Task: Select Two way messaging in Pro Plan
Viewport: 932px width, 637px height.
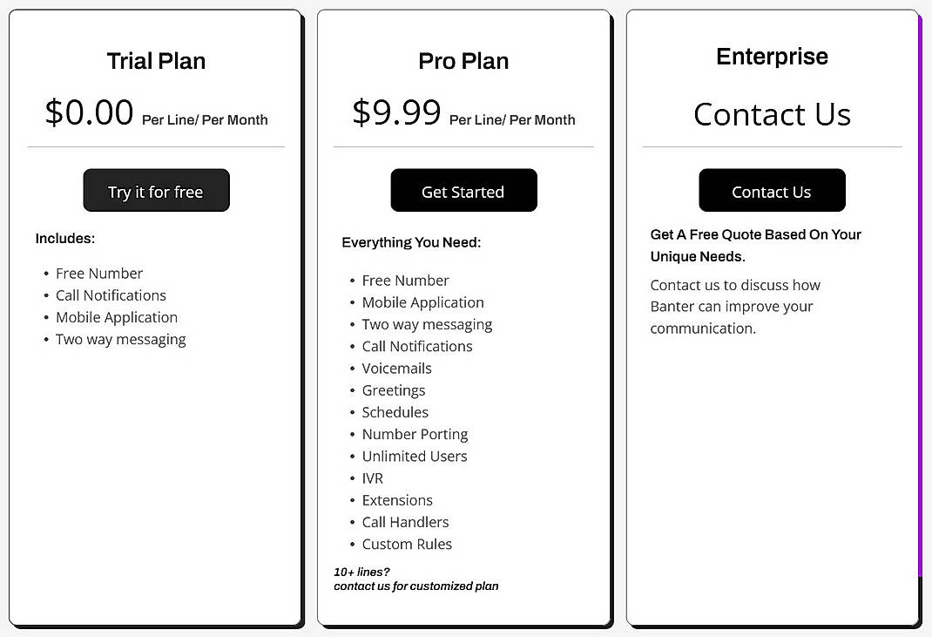Action: coord(427,324)
